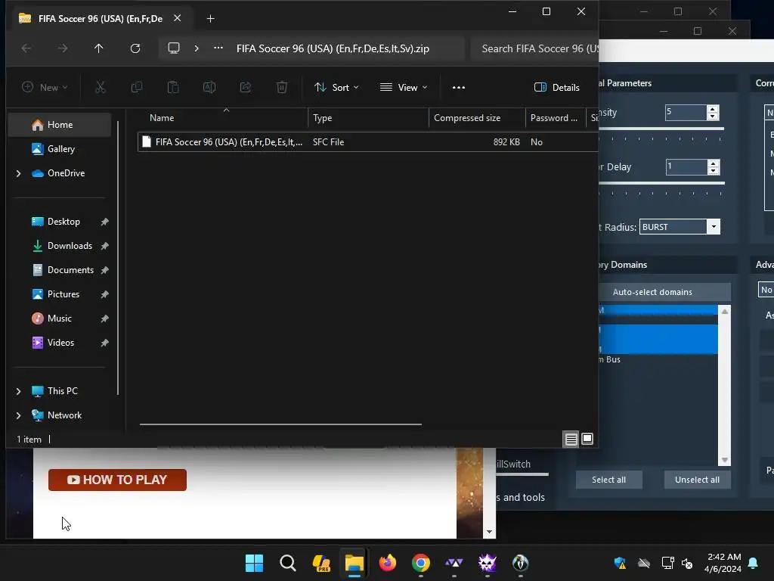774x581 pixels.
Task: Refresh the File Explorer view
Action: pos(135,48)
